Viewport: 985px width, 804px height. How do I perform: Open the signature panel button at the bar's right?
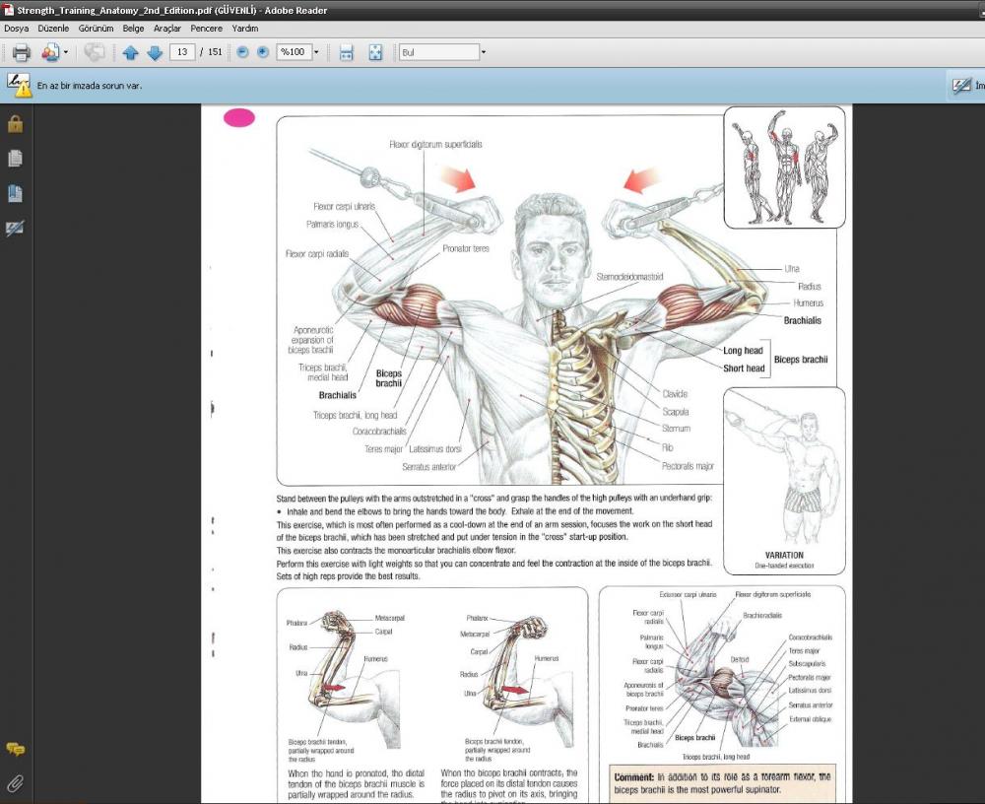click(966, 86)
